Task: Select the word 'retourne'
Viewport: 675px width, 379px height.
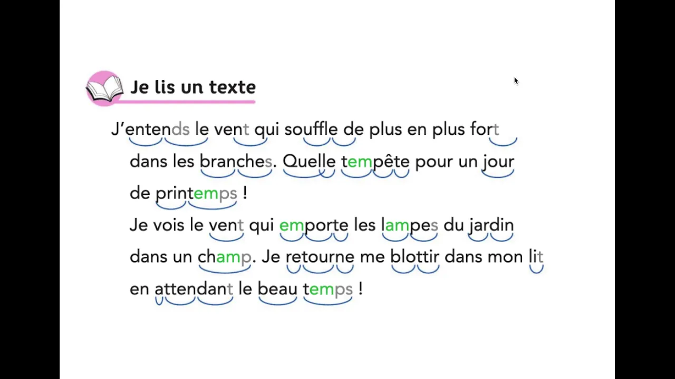Action: (x=320, y=257)
